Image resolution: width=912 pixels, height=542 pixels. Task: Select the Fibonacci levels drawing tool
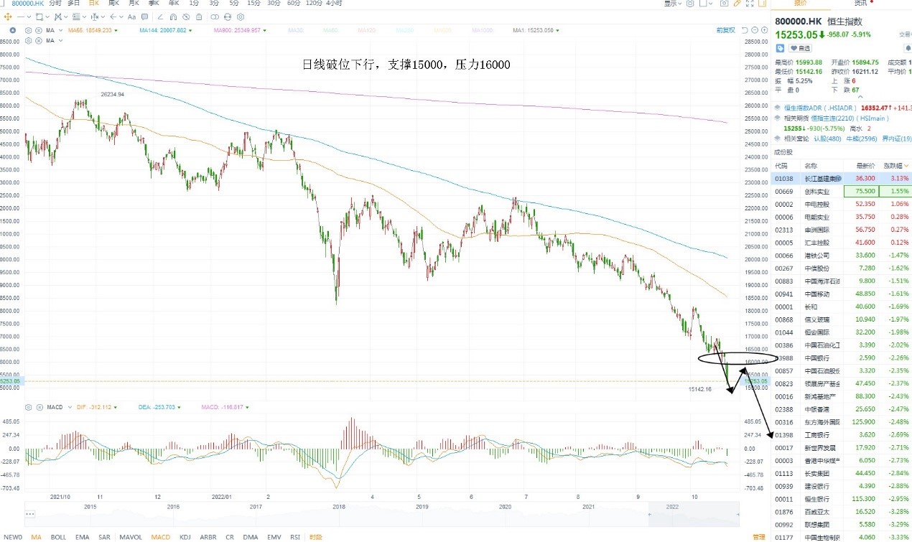click(76, 17)
